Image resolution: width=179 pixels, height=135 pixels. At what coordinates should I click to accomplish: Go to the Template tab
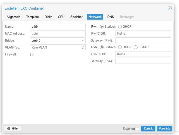32,17
